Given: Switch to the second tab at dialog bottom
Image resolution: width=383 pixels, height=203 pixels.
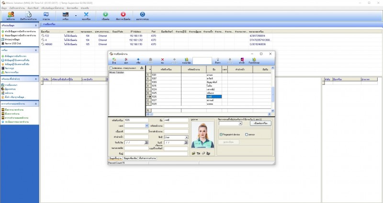Looking at the screenshot, I should 130,158.
